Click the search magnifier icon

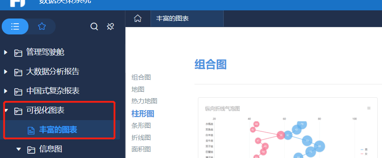point(94,26)
